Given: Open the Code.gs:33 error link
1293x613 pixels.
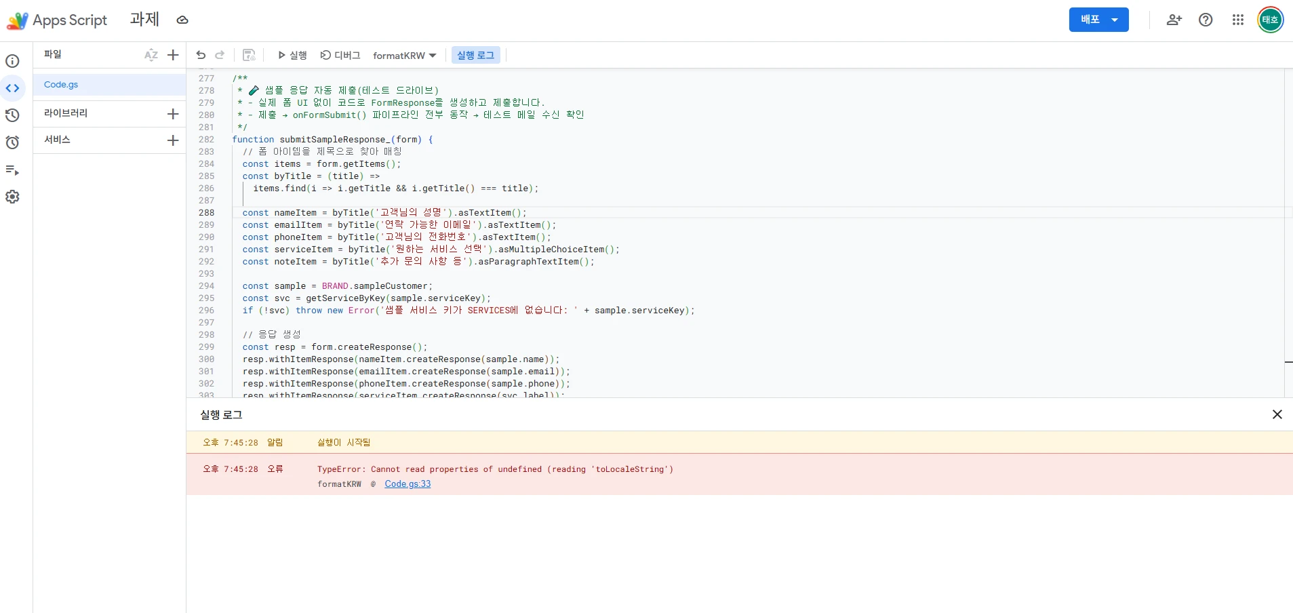Looking at the screenshot, I should point(407,484).
